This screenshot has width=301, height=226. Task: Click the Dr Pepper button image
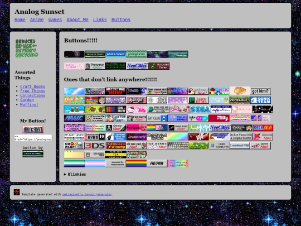click(x=198, y=137)
